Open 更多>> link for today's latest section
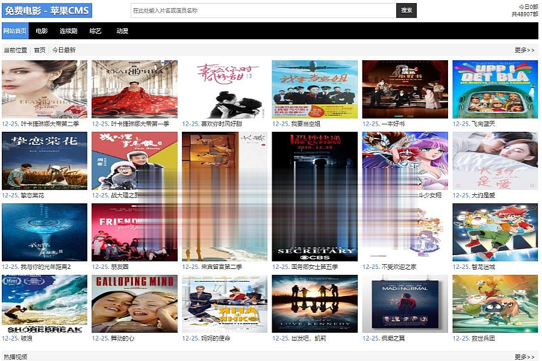 (x=525, y=50)
